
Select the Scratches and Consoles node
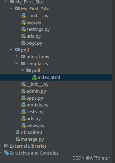click(34, 153)
